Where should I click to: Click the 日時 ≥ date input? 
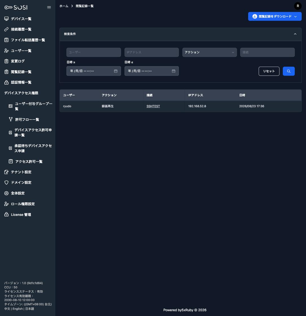tap(93, 71)
